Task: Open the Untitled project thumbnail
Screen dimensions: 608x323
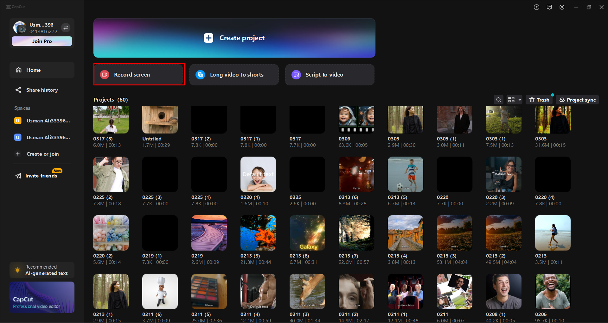Action: (x=160, y=119)
